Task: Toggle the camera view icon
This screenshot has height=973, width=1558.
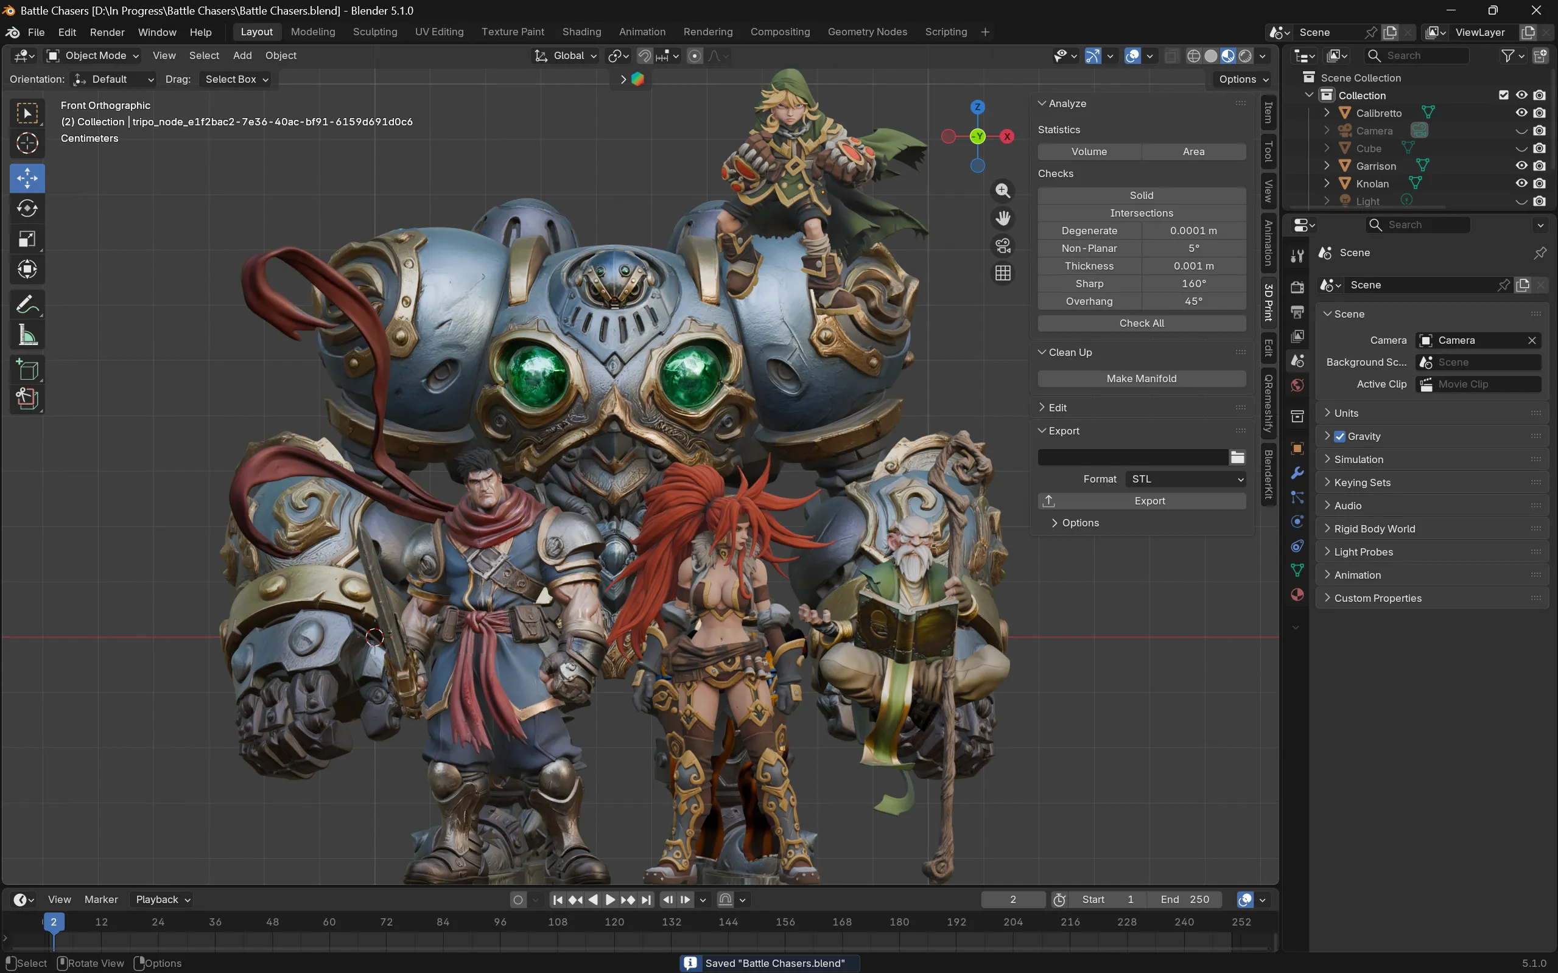Action: click(x=1002, y=246)
